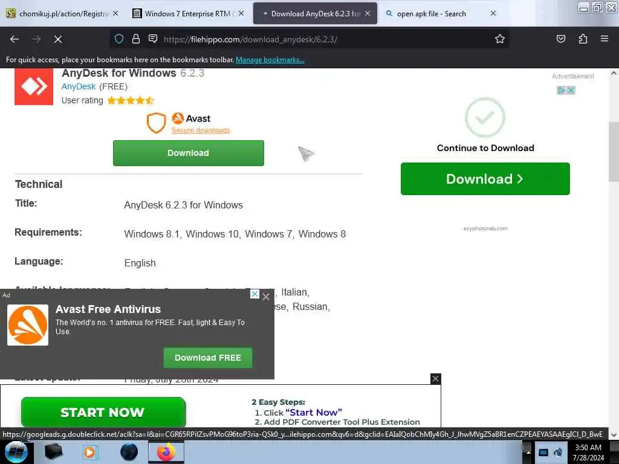Viewport: 619px width, 464px height.
Task: Close the bottom PDF converter banner ad
Action: pyautogui.click(x=435, y=379)
